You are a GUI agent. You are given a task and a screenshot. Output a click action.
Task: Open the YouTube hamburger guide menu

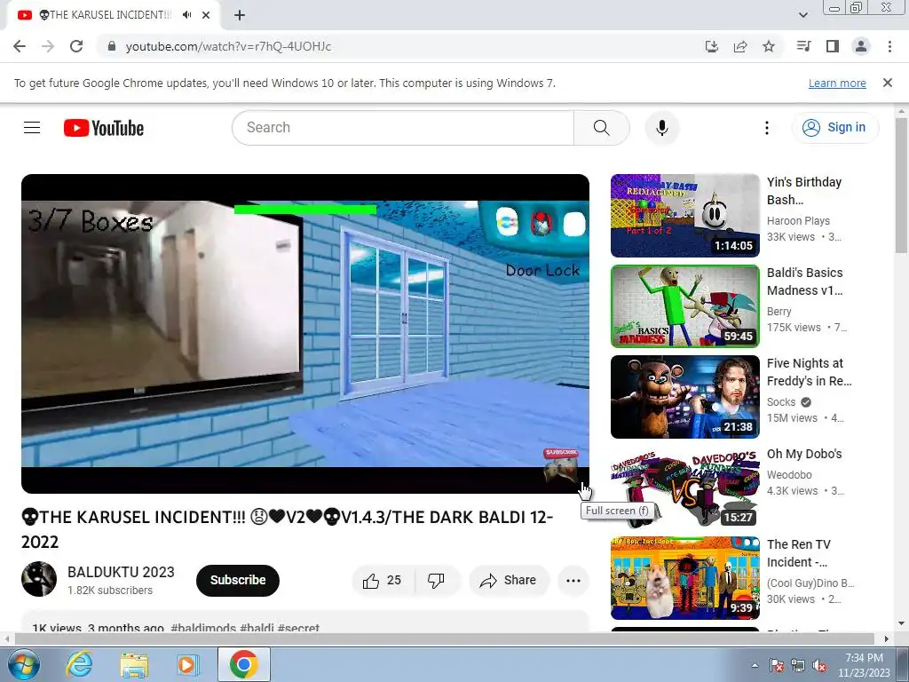[32, 128]
